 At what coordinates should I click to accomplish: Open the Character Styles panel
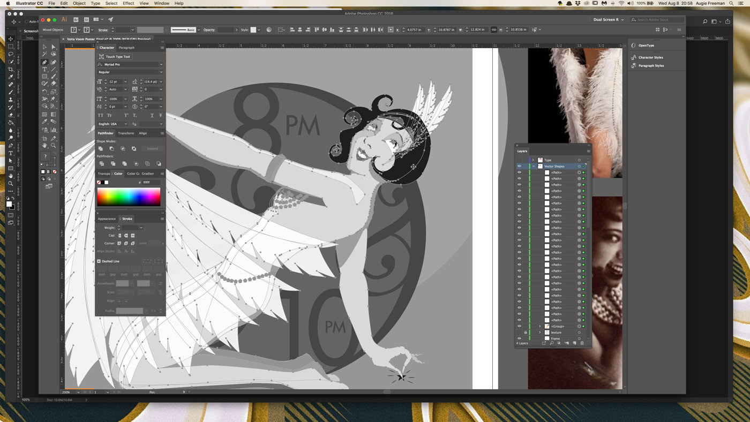tap(650, 57)
